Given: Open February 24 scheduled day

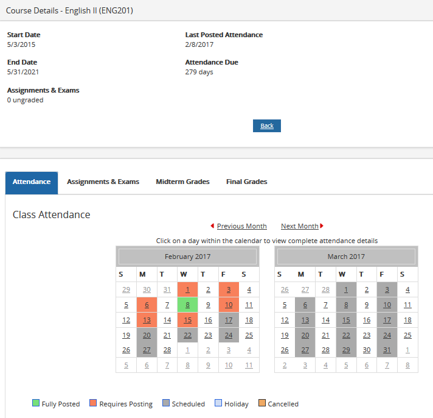Looking at the screenshot, I should pos(229,335).
